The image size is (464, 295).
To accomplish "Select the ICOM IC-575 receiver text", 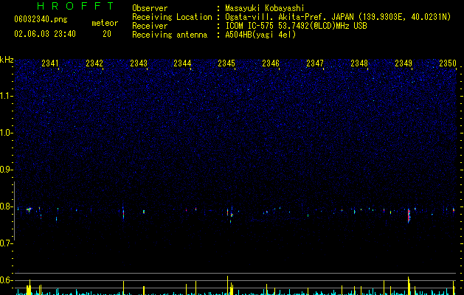I will click(x=297, y=26).
